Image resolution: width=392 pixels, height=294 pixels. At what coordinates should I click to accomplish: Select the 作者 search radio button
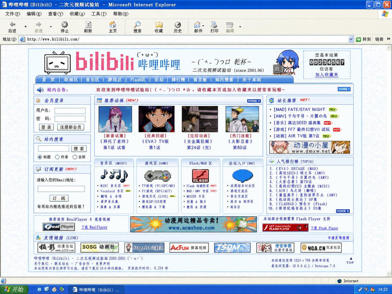(57, 157)
